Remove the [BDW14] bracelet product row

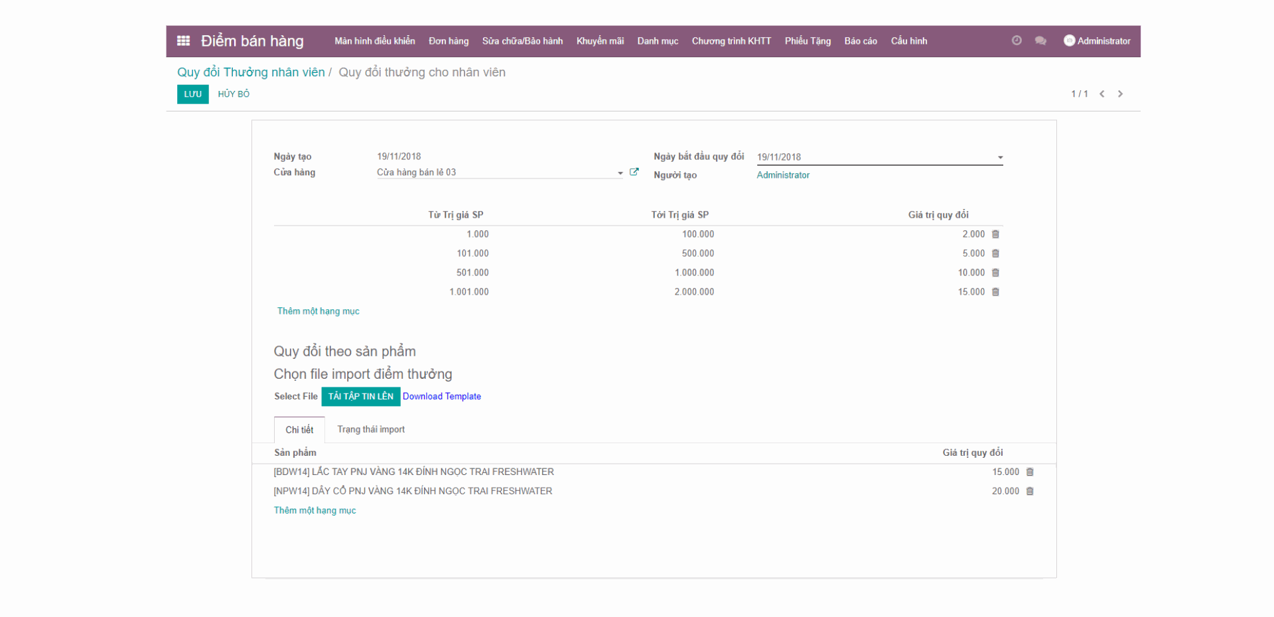click(1030, 472)
